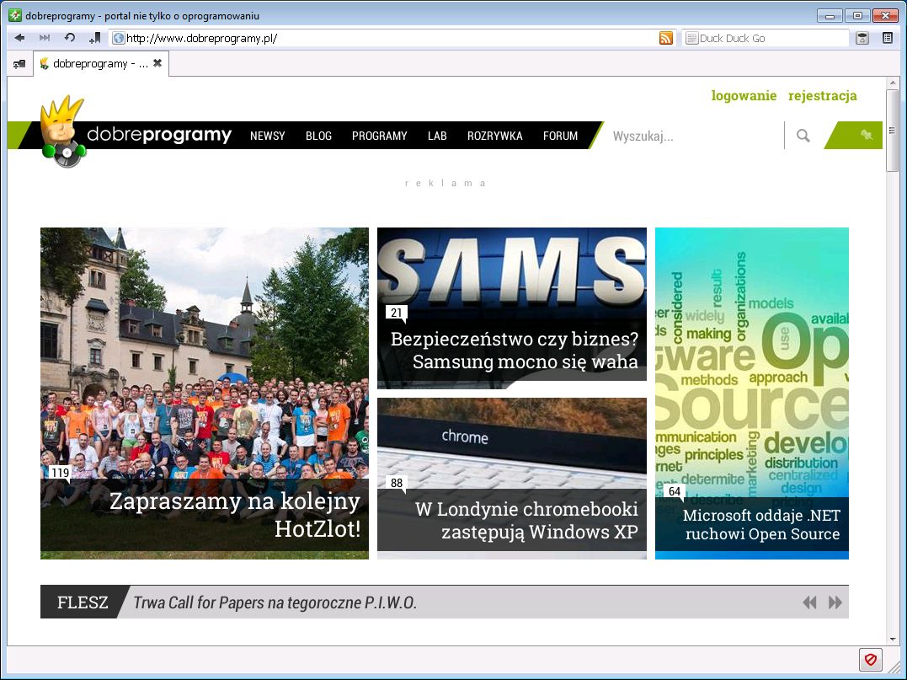Viewport: 907px width, 680px height.
Task: Click the add bookmark icon beside reload
Action: pos(95,38)
